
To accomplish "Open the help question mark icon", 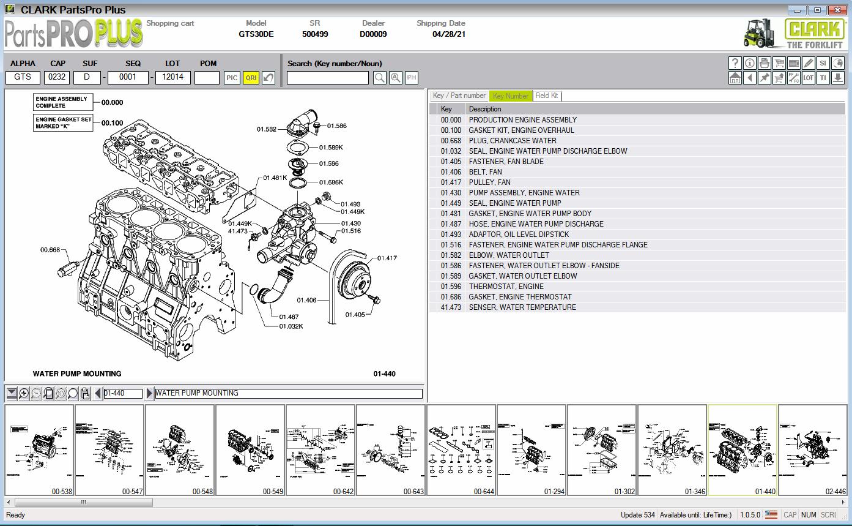I will [x=735, y=63].
